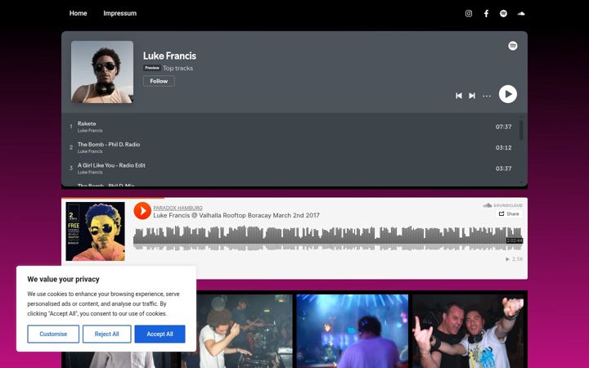Accept all cookies

click(160, 334)
